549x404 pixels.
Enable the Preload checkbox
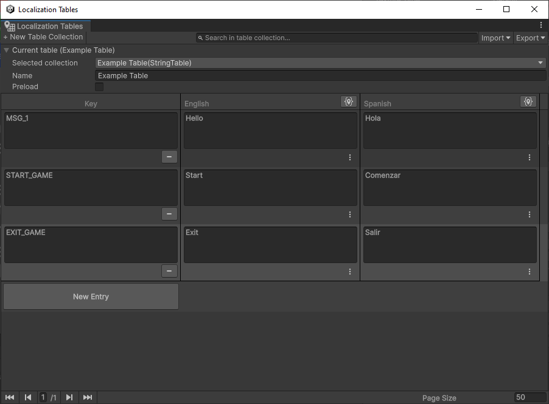pyautogui.click(x=99, y=87)
